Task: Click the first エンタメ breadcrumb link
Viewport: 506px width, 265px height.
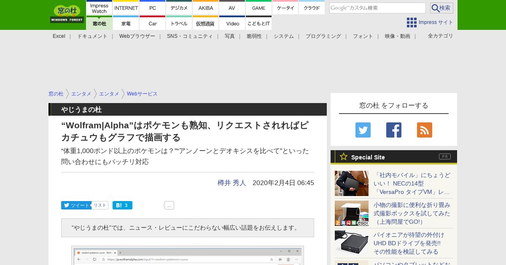Action: [x=81, y=94]
